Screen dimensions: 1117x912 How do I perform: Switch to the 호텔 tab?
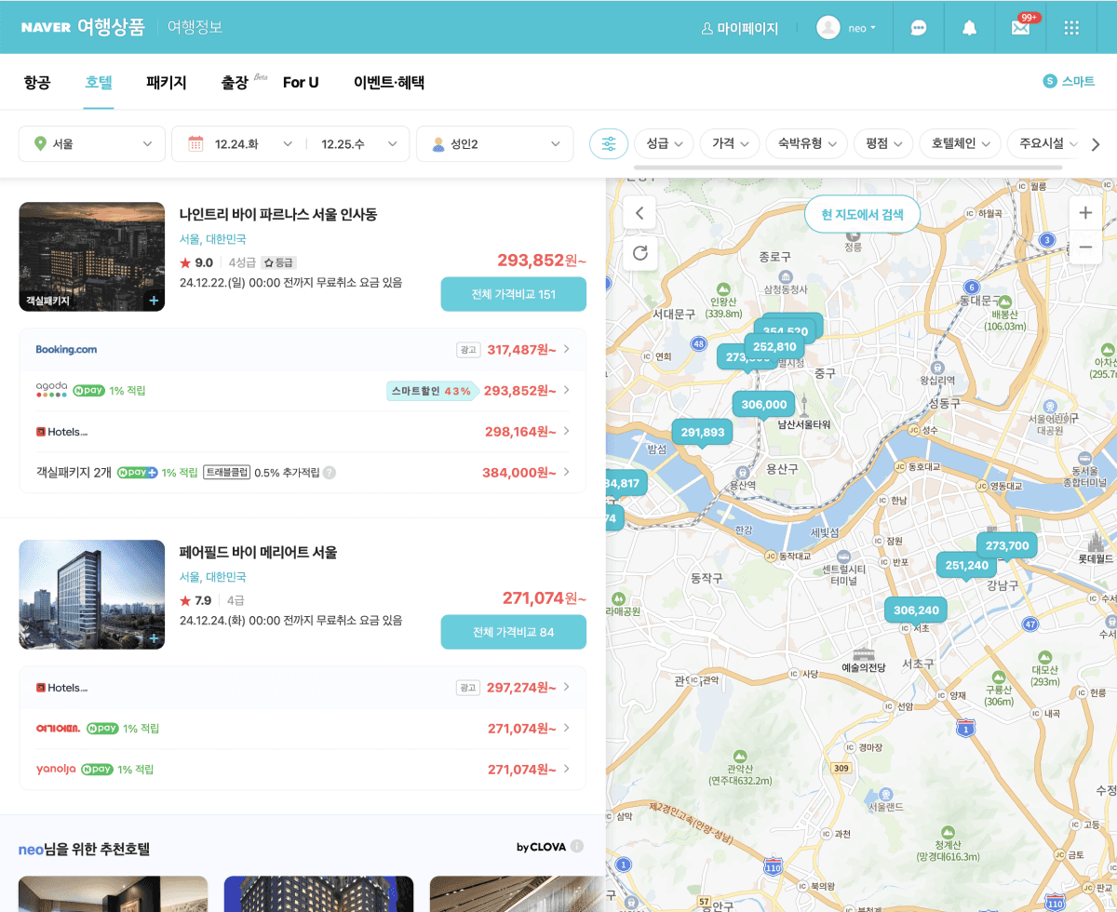[x=99, y=82]
